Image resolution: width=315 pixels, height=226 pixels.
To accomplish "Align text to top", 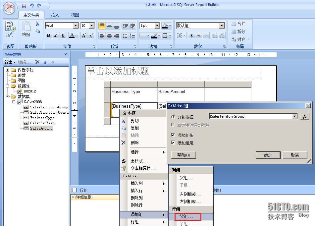I will [102, 26].
